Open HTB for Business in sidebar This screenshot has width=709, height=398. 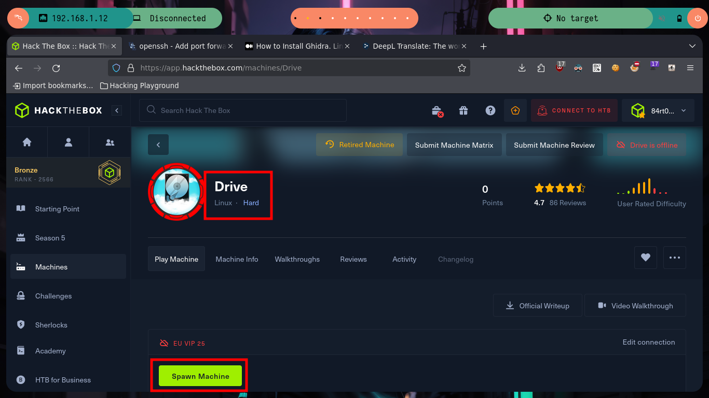click(x=68, y=380)
